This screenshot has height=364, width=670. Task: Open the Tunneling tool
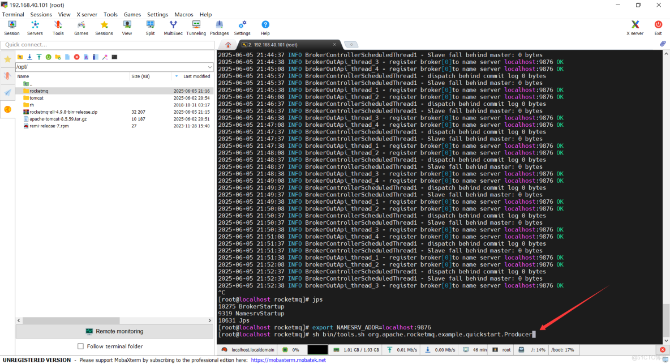coord(196,27)
